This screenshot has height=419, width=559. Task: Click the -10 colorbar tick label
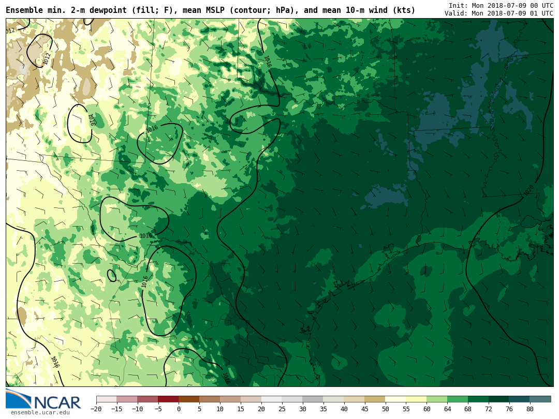(137, 409)
